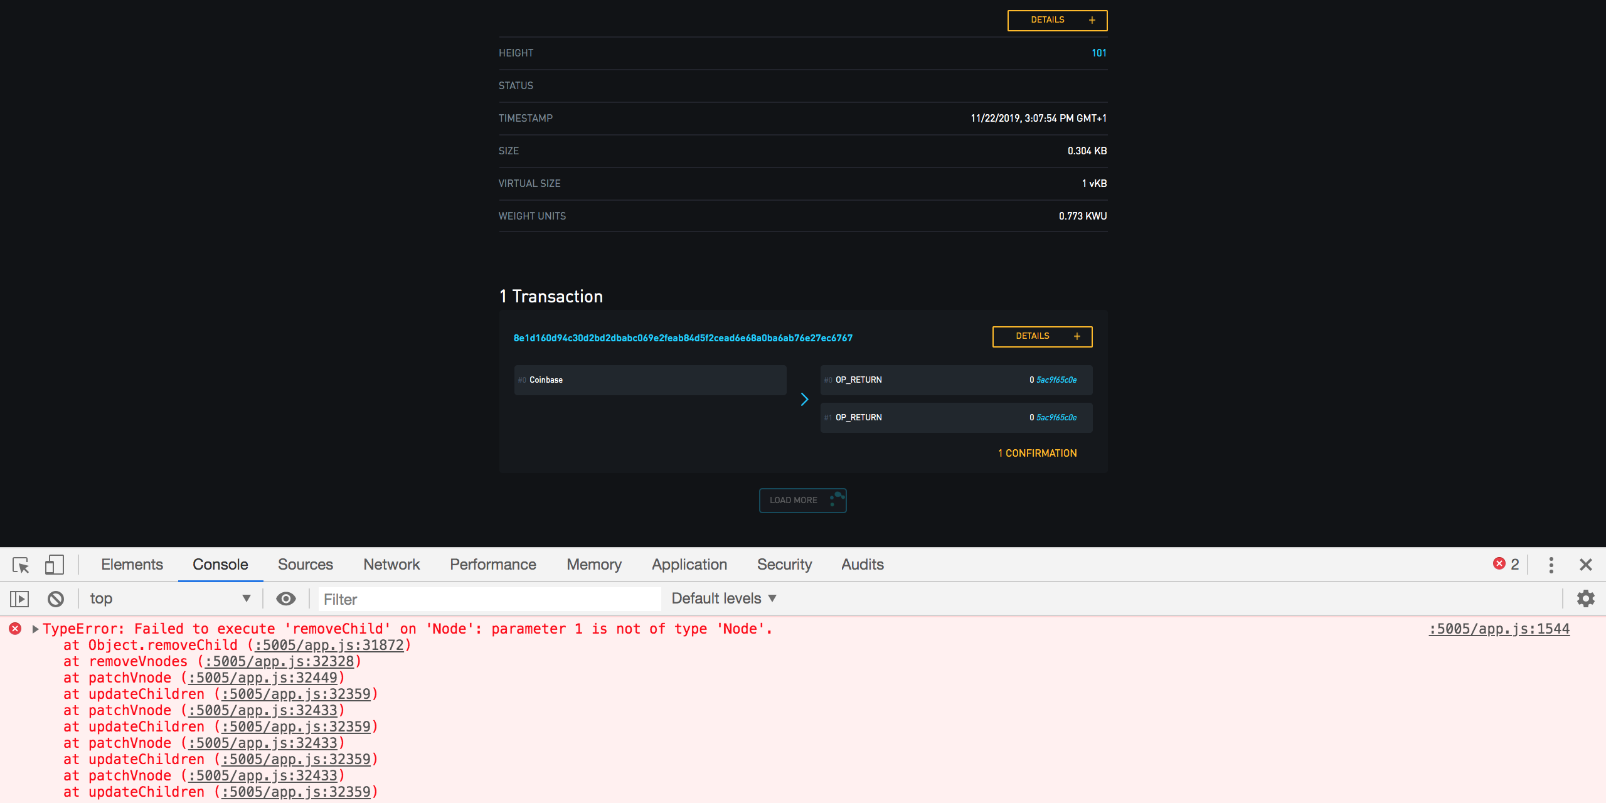Open DevTools settings gear
The image size is (1606, 803).
coord(1586,598)
